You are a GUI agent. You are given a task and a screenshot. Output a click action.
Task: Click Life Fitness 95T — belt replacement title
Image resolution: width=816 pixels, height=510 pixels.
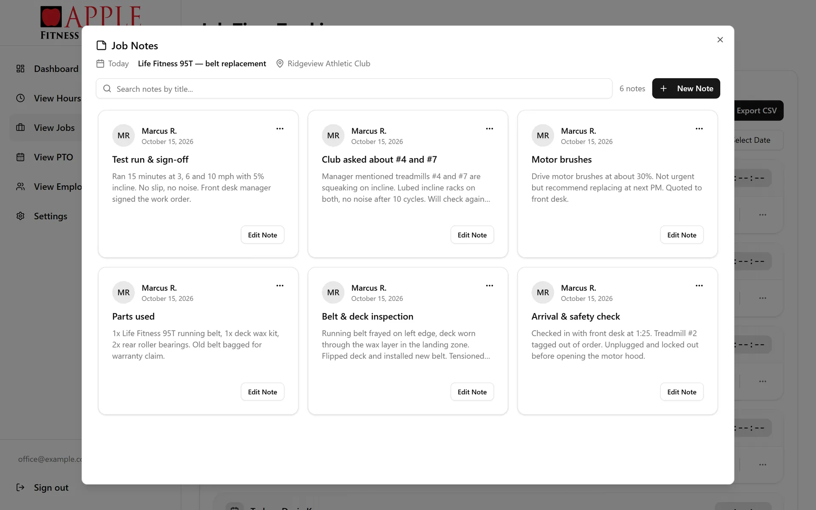pyautogui.click(x=202, y=63)
